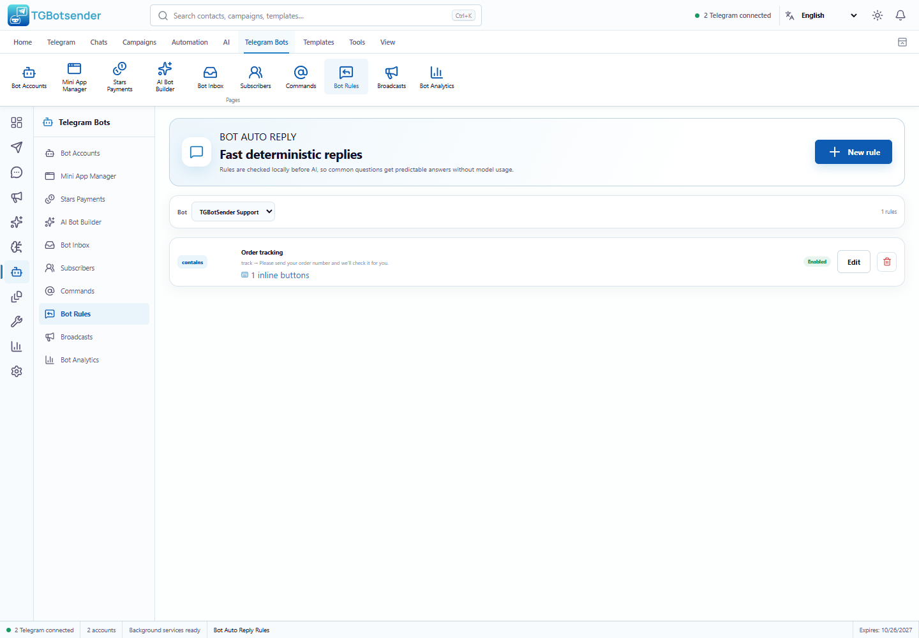Select Subscribers in sidebar list
The height and width of the screenshot is (638, 919).
94,268
